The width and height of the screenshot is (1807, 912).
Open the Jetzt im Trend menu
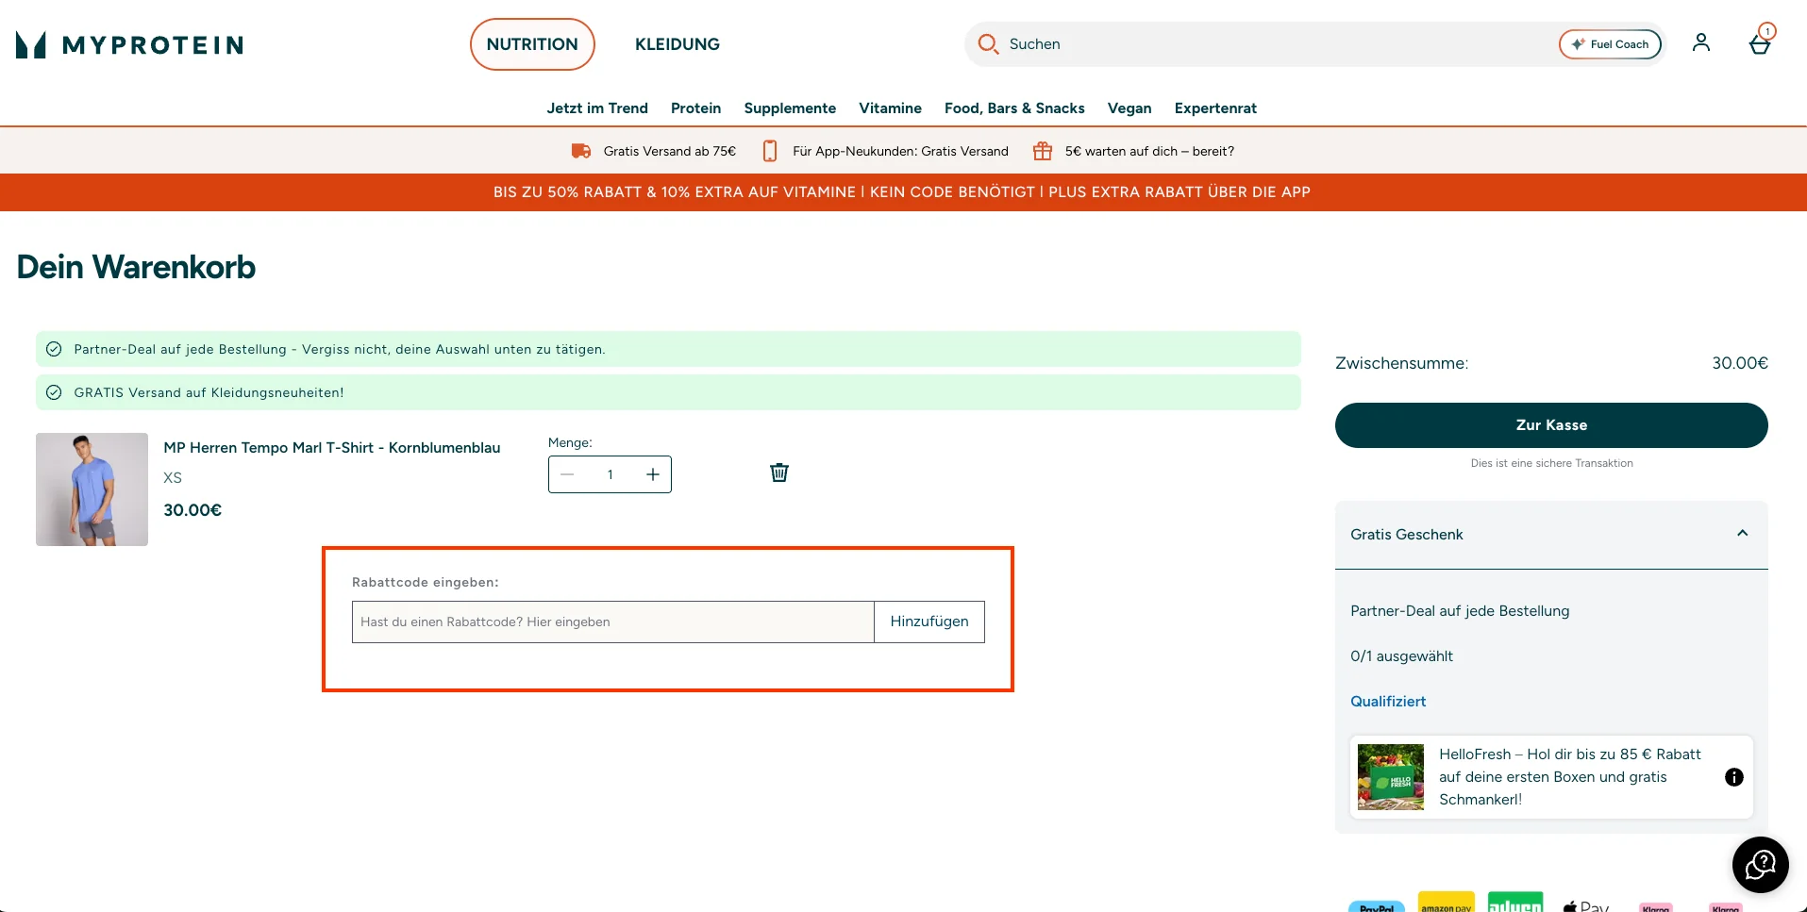pyautogui.click(x=597, y=108)
